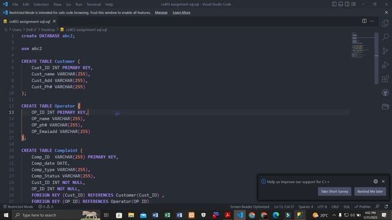Viewport: 392px width, 220px height.
Task: Open the Run menu
Action: (x=79, y=4)
